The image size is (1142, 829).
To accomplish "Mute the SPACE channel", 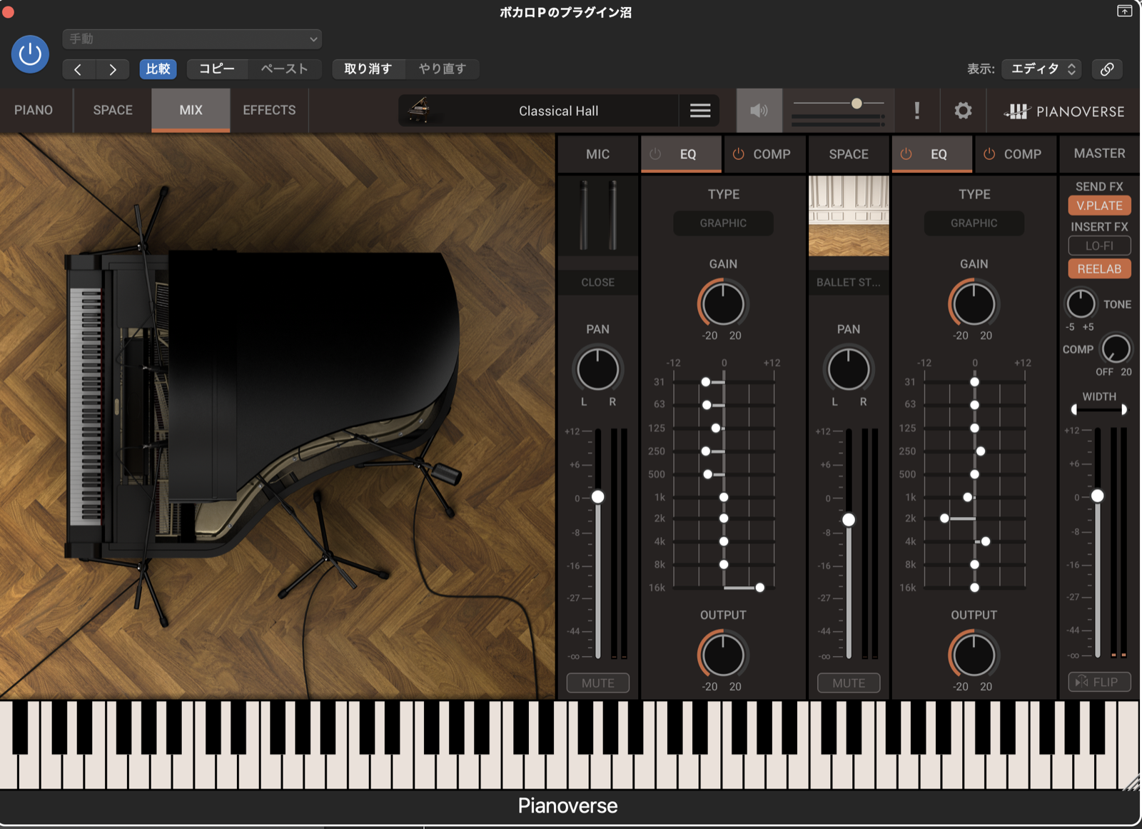I will pos(849,683).
